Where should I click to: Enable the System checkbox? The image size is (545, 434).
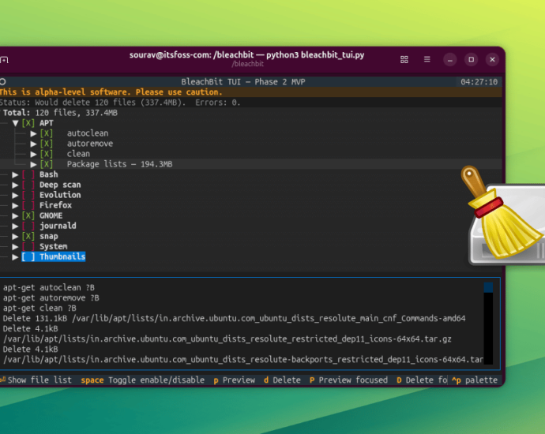(28, 246)
